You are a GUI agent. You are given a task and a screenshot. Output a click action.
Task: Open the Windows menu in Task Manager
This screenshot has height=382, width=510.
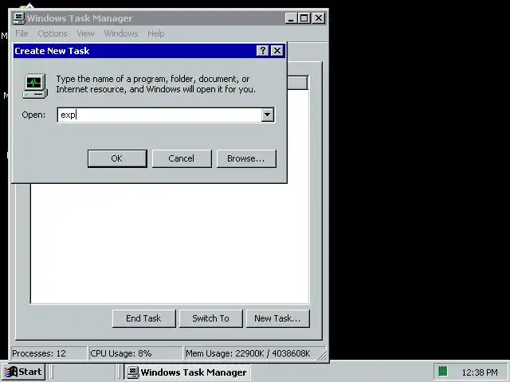click(x=121, y=33)
